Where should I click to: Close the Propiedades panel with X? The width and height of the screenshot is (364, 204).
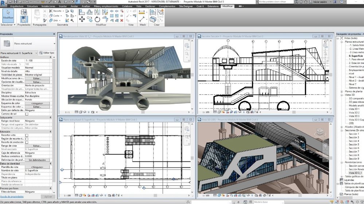[54, 34]
